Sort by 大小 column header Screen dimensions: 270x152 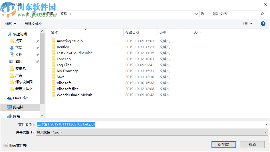[x=197, y=32]
